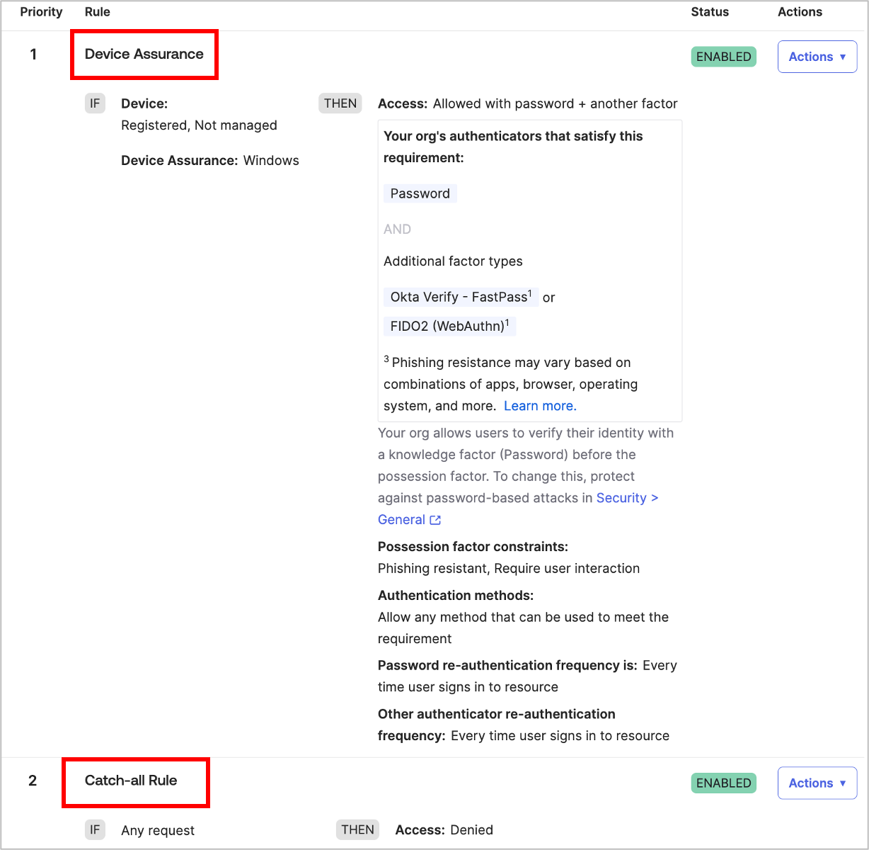This screenshot has width=869, height=850.
Task: Open Actions dropdown for Device Assurance rule
Action: tap(817, 57)
